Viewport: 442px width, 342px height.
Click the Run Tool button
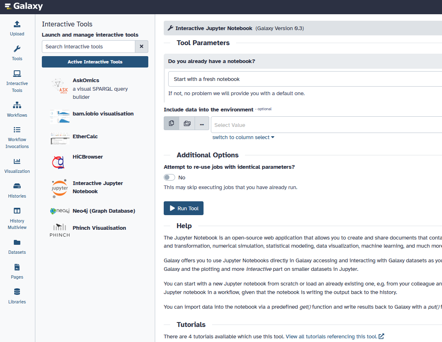pyautogui.click(x=184, y=208)
